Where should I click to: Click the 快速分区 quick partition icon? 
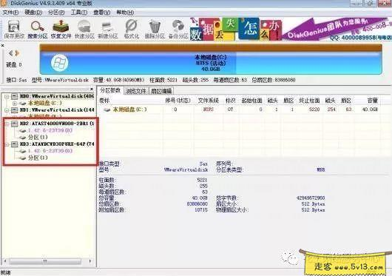click(x=84, y=30)
